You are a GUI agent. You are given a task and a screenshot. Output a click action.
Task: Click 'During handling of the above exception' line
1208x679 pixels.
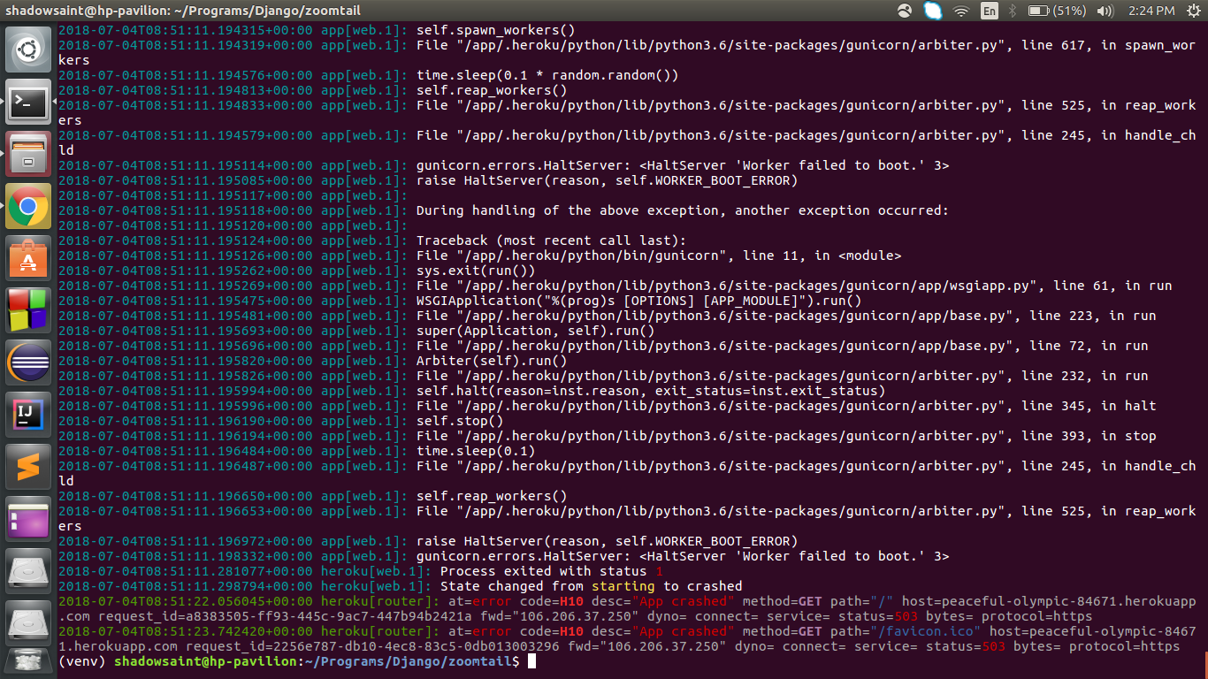pyautogui.click(x=682, y=210)
